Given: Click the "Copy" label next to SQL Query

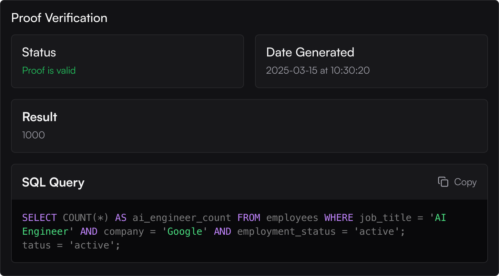Looking at the screenshot, I should pos(465,182).
